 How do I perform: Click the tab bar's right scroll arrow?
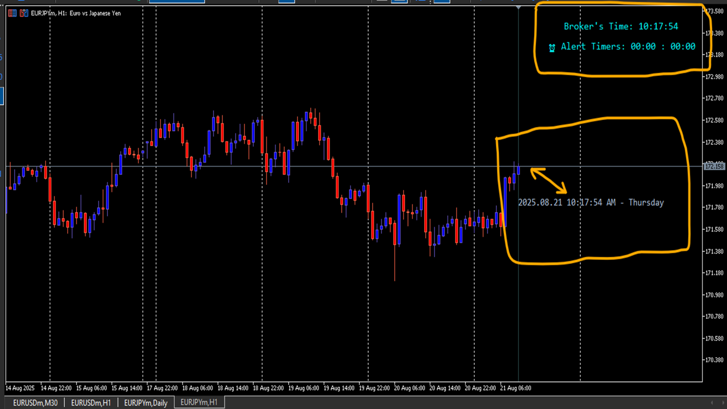click(722, 403)
